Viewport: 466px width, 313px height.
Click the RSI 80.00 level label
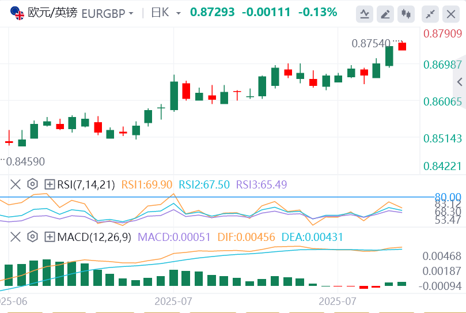coord(448,197)
